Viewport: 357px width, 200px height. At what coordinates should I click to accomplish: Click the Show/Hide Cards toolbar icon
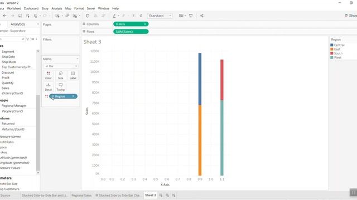[x=181, y=16]
